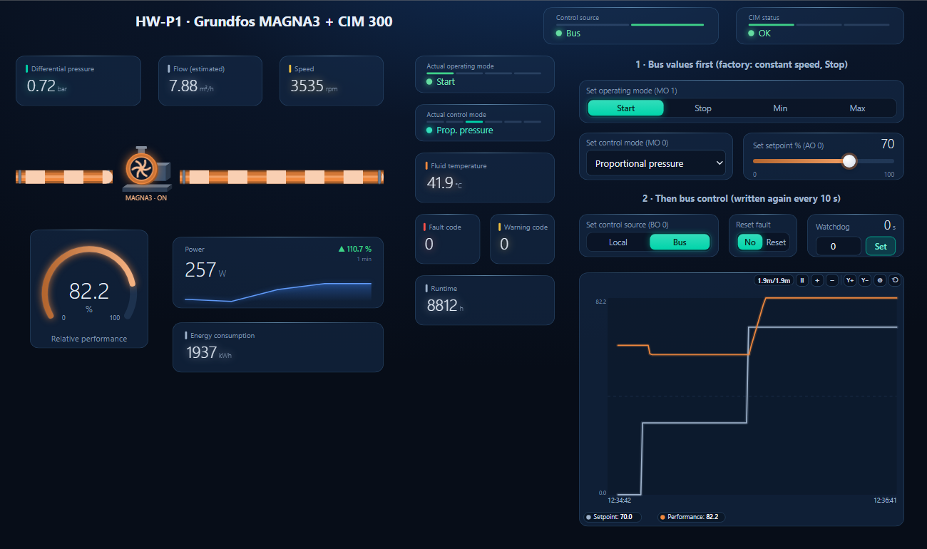Click the Actual operating mode Start status
Viewport: 927px width, 549px height.
(441, 81)
